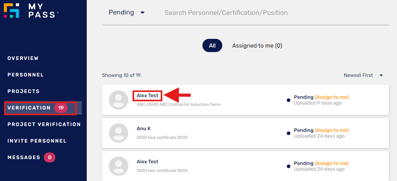Switch to Assigned to me (0) tab
This screenshot has height=181, width=397.
click(x=257, y=45)
